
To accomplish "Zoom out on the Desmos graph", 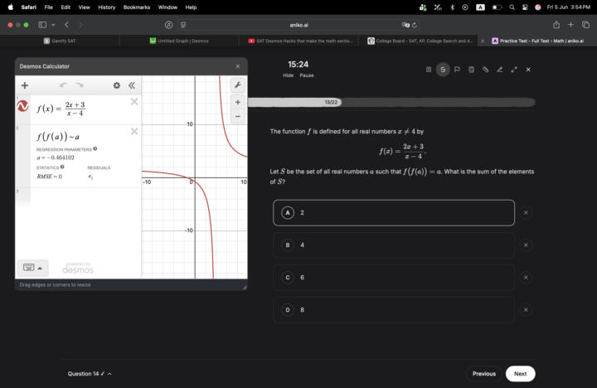I will [238, 116].
